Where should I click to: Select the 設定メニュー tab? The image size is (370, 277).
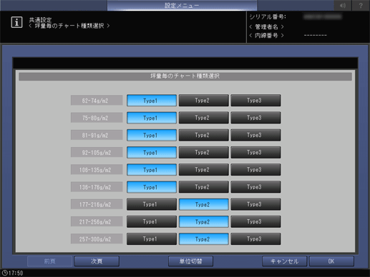pos(182,5)
